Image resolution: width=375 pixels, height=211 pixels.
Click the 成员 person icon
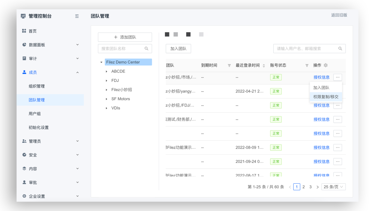tap(24, 72)
